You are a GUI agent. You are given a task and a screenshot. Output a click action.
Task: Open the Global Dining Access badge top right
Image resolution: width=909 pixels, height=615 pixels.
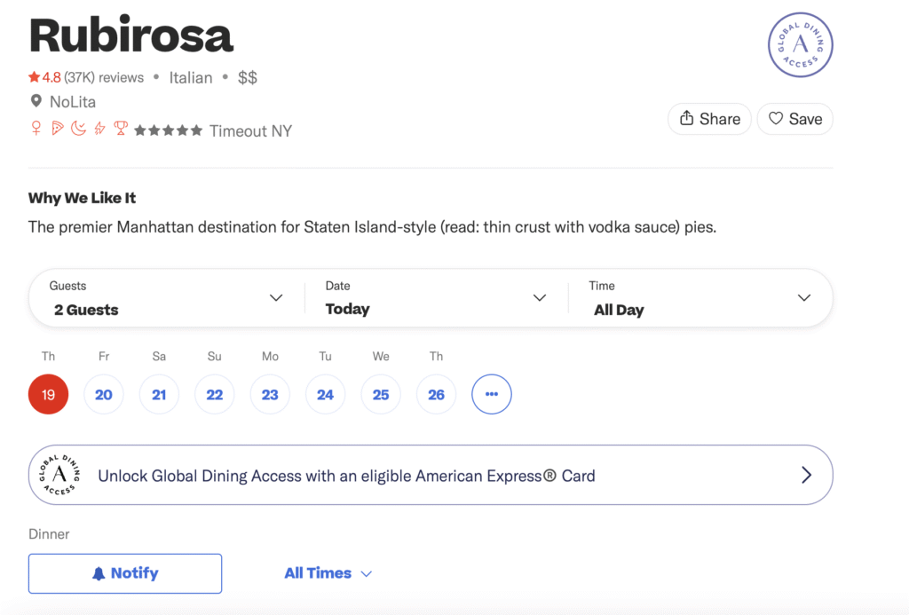coord(800,44)
